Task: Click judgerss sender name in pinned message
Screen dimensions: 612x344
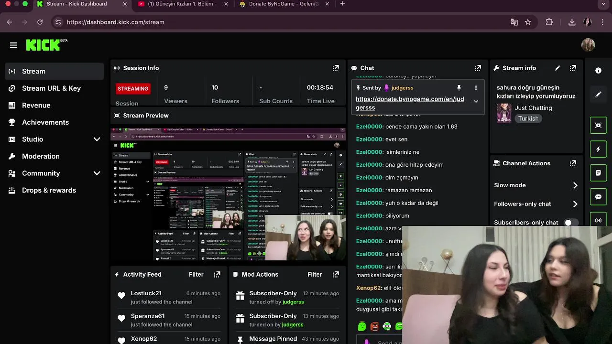Action: [x=402, y=88]
